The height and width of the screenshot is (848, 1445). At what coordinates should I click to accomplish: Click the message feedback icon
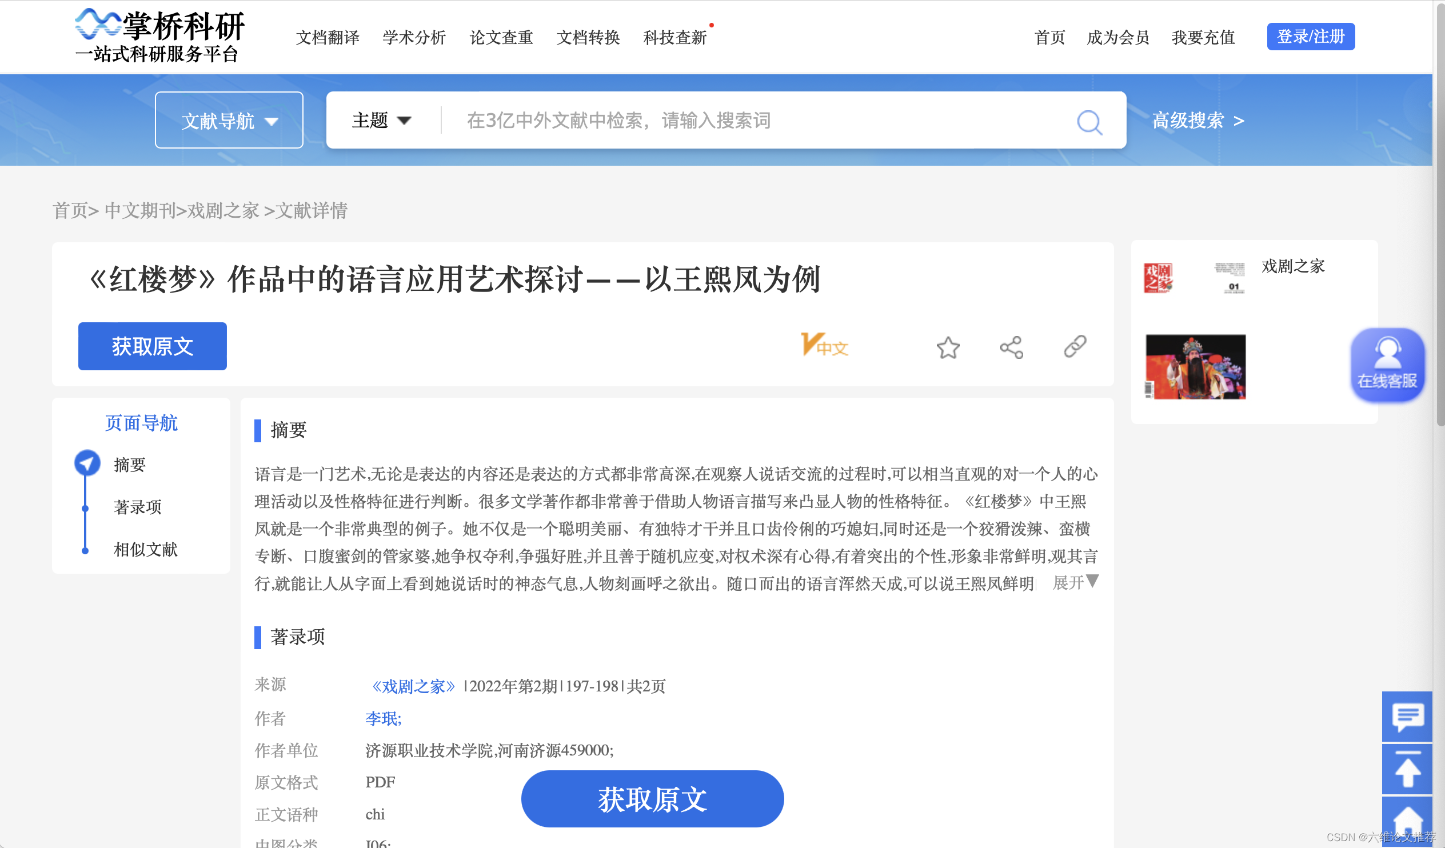coord(1407,717)
